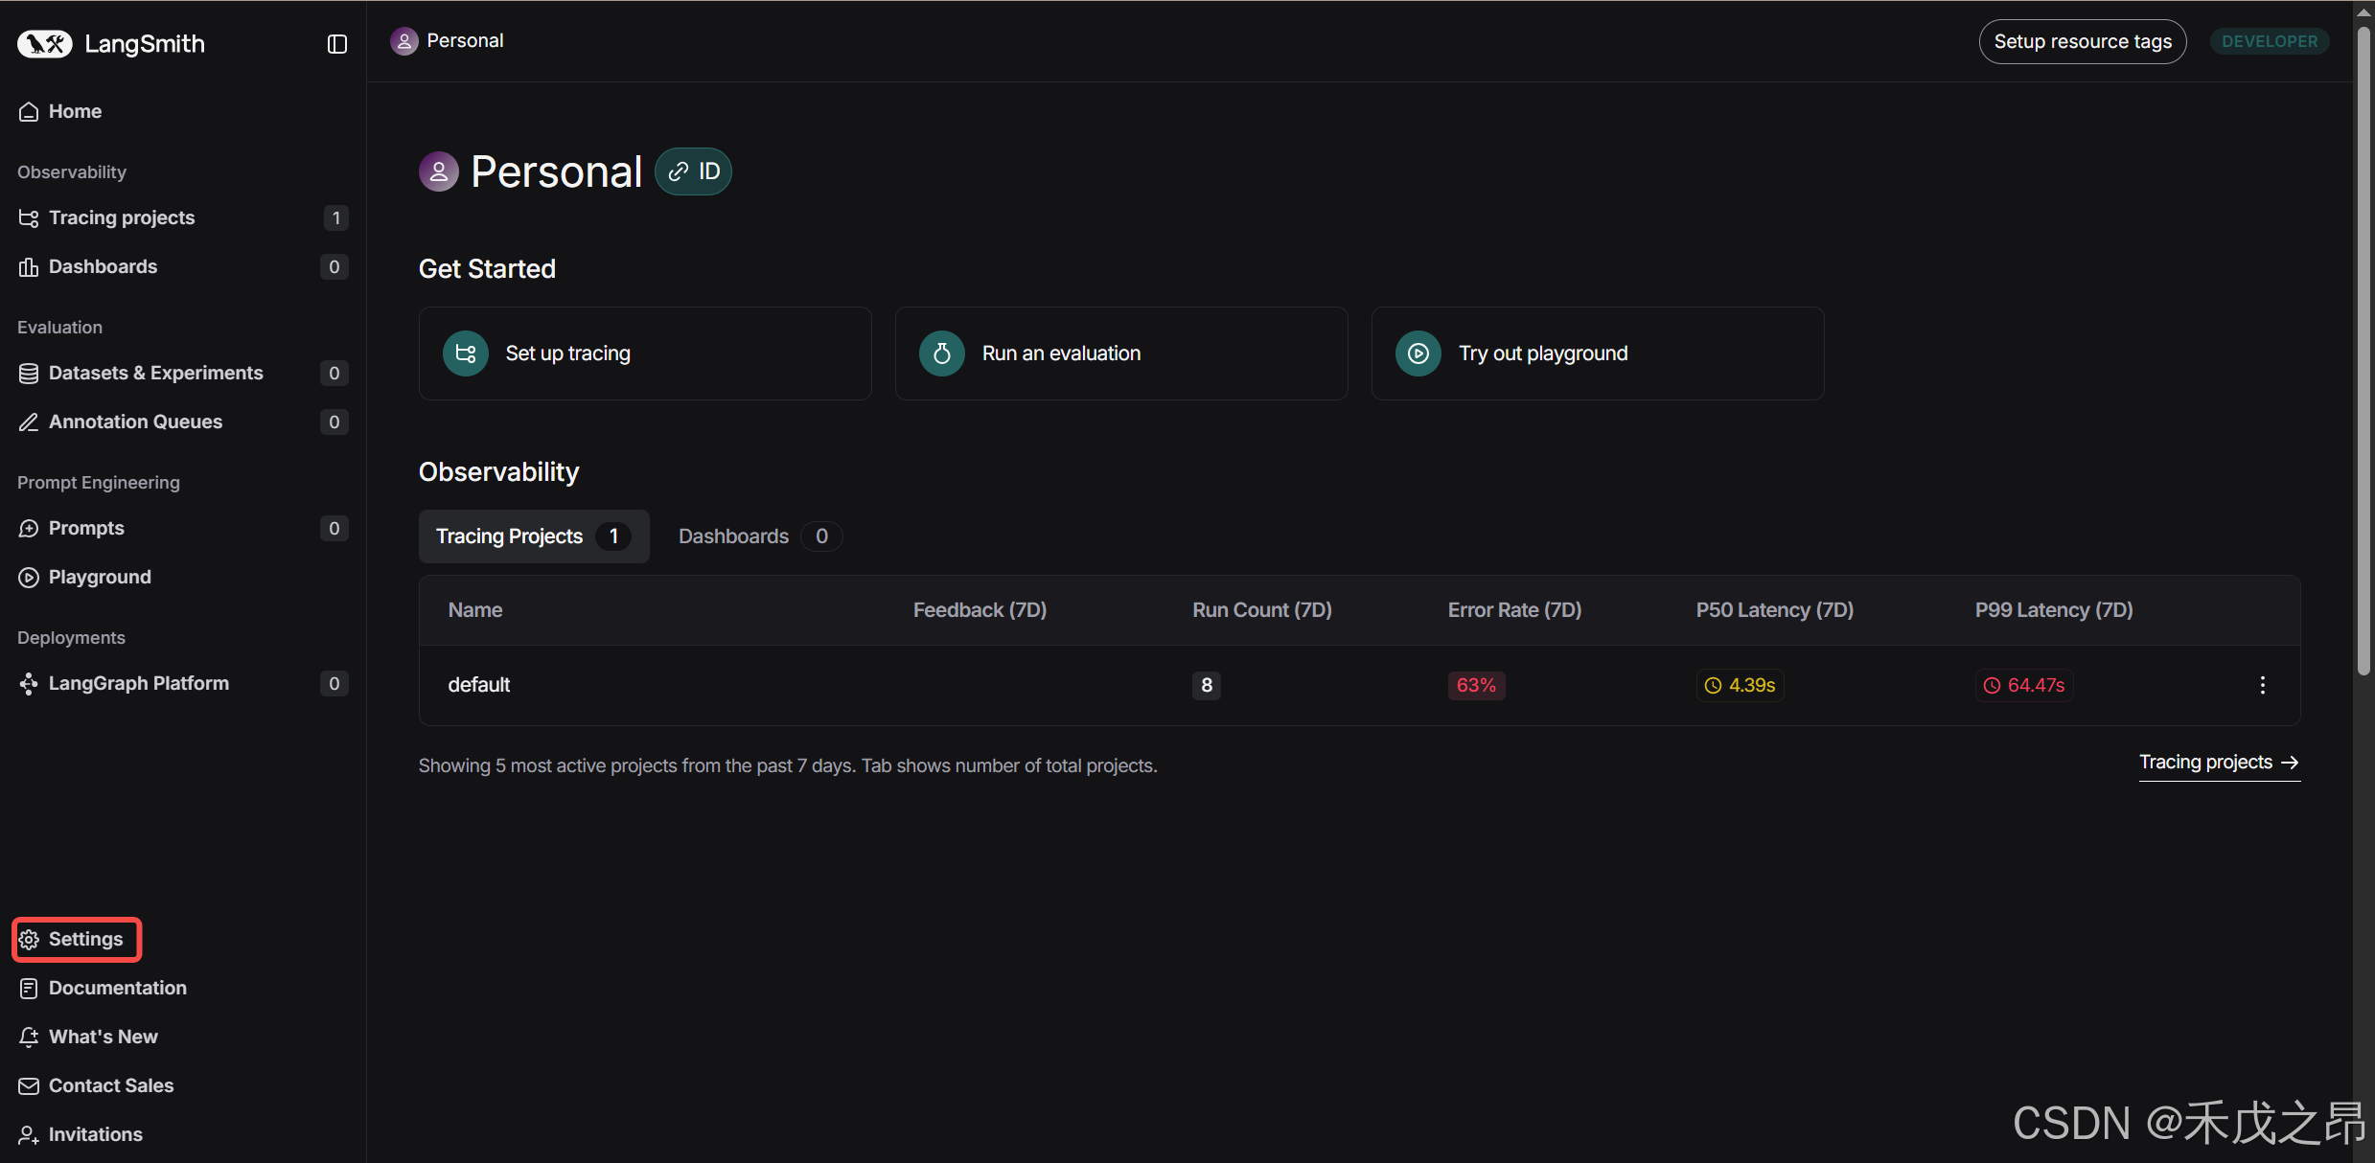Open Annotation Queues from sidebar

tap(135, 422)
